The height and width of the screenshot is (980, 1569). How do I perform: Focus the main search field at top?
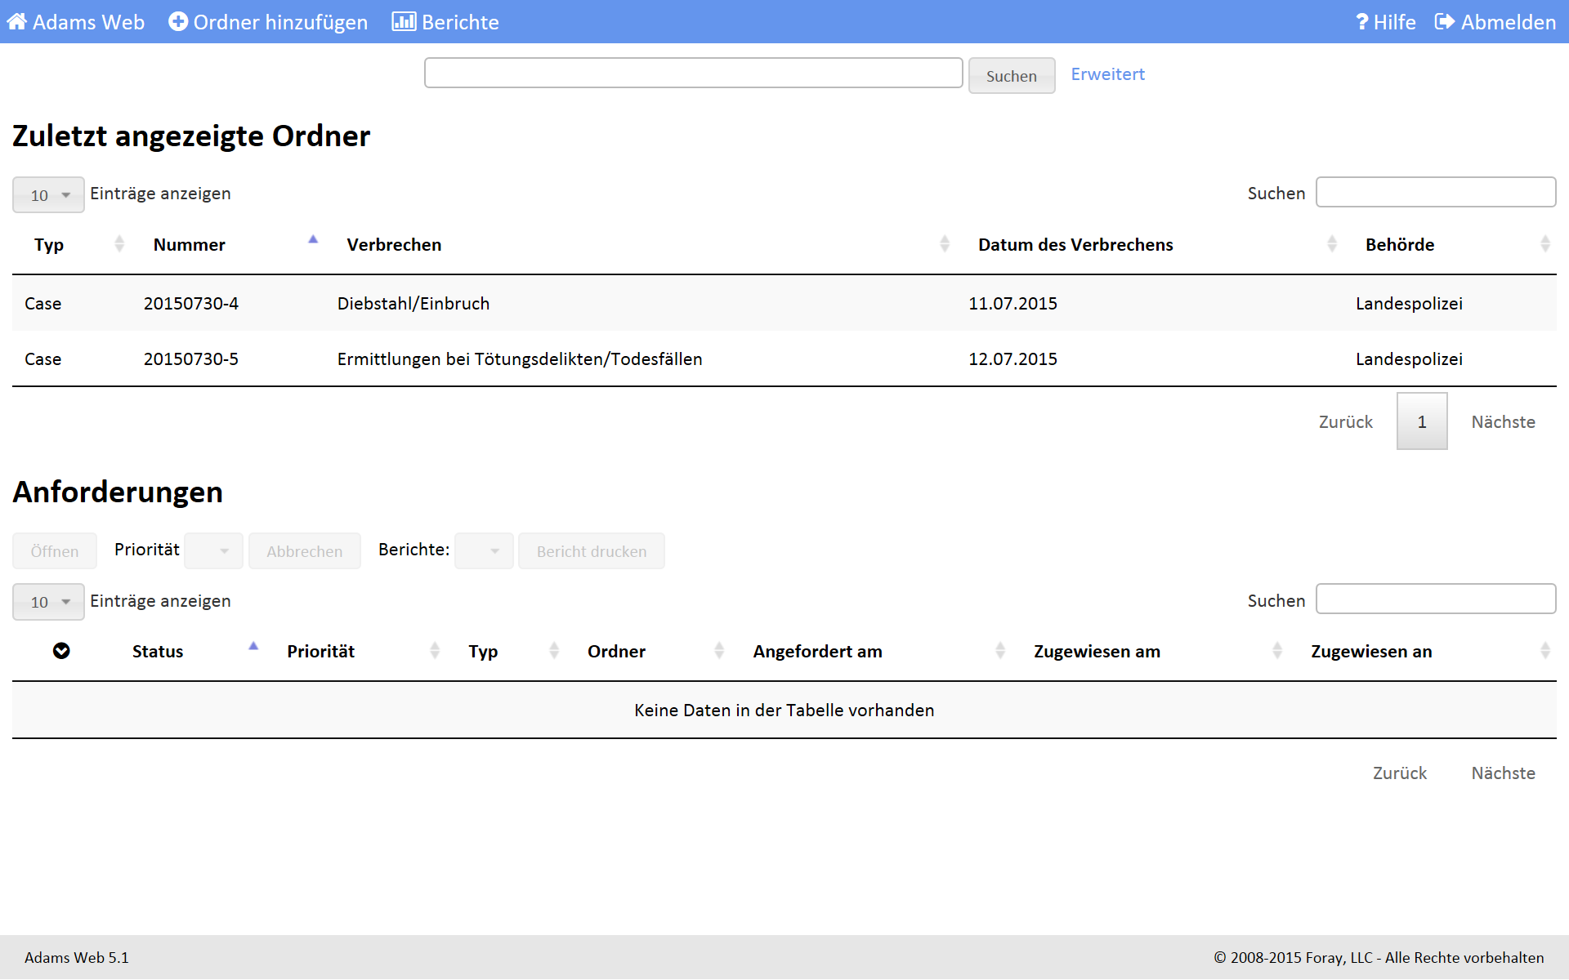point(693,73)
